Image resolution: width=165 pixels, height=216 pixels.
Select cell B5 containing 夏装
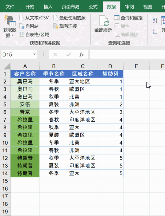(54, 105)
